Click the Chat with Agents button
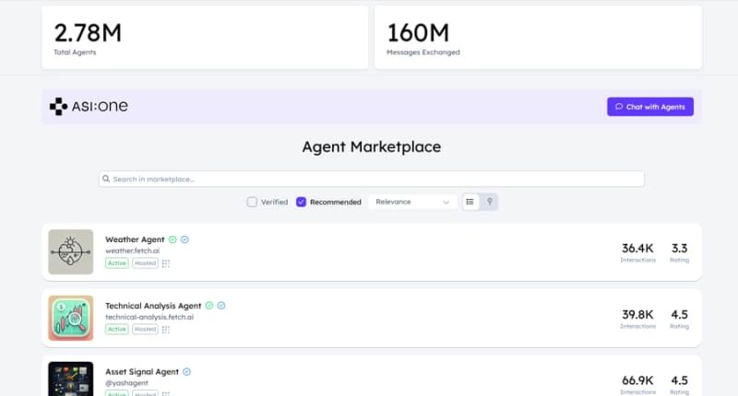Image resolution: width=738 pixels, height=396 pixels. click(649, 107)
